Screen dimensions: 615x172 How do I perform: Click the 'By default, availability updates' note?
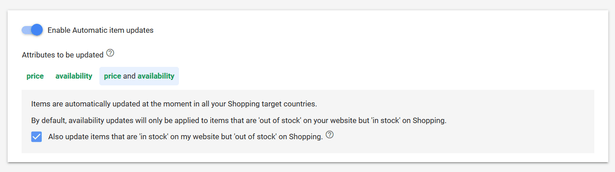239,120
